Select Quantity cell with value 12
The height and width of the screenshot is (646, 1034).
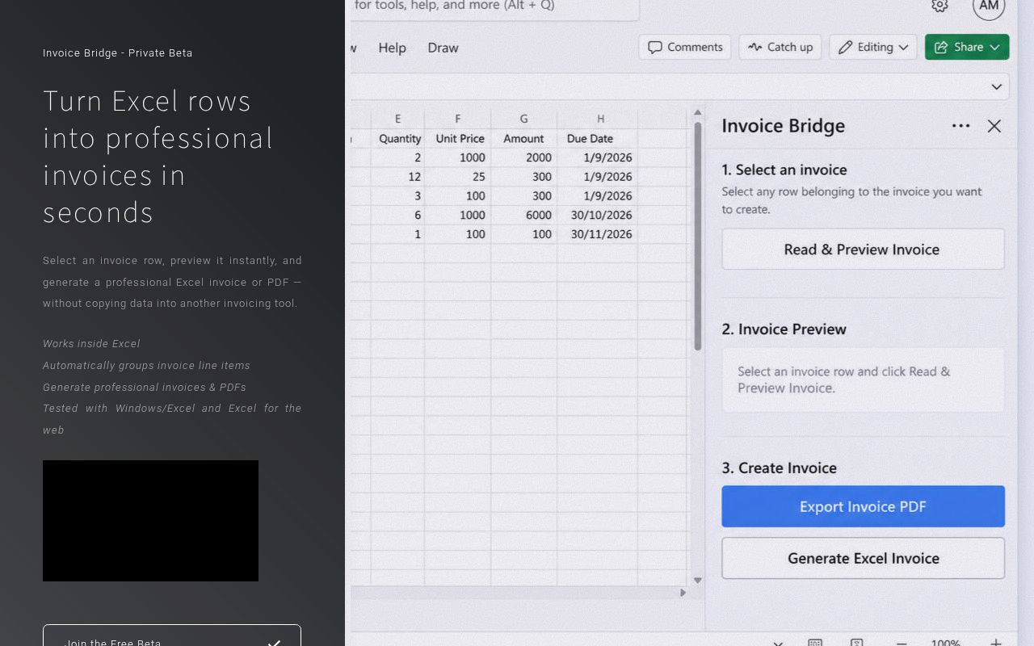[398, 177]
